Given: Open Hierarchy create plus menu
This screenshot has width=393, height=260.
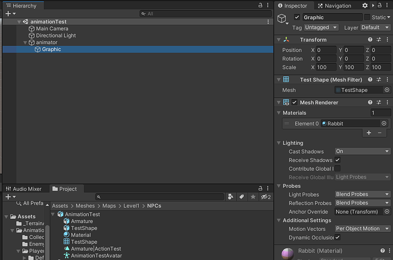Looking at the screenshot, I should click(10, 14).
